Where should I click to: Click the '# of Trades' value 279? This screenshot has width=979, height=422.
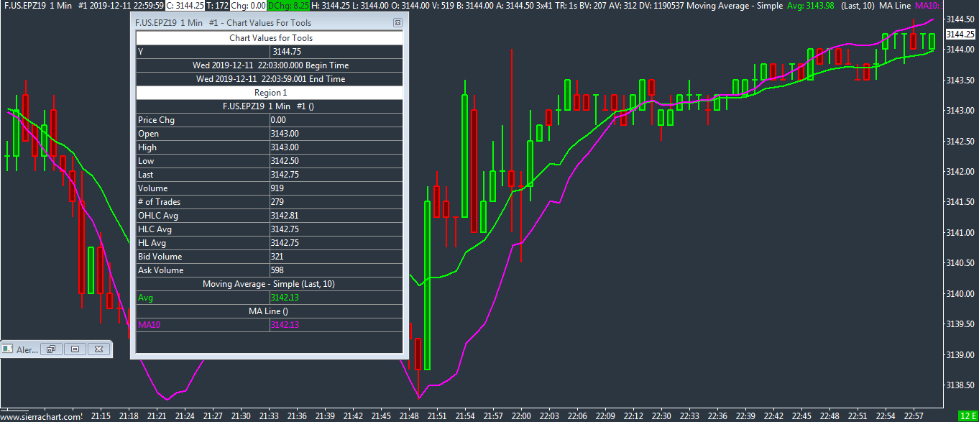[336, 202]
